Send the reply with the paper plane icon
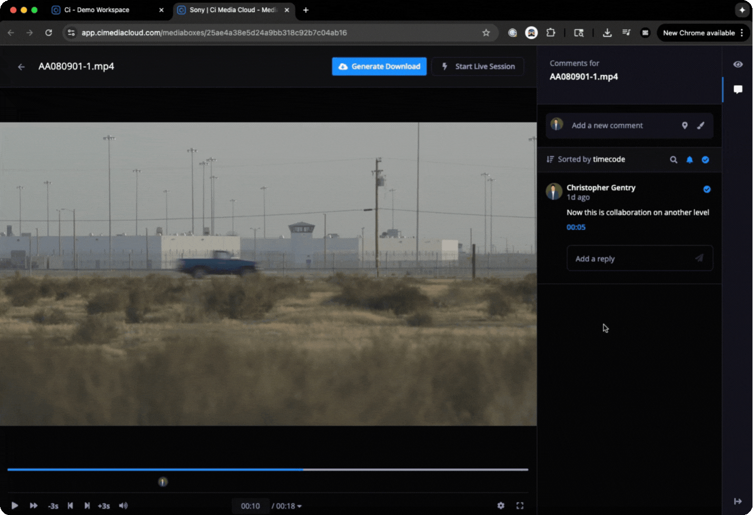Screen dimensions: 753x515 click(699, 258)
